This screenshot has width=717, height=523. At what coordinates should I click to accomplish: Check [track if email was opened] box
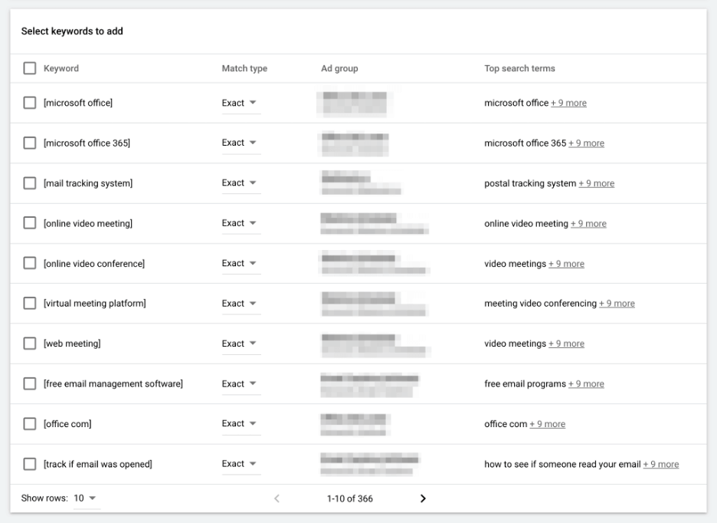30,464
